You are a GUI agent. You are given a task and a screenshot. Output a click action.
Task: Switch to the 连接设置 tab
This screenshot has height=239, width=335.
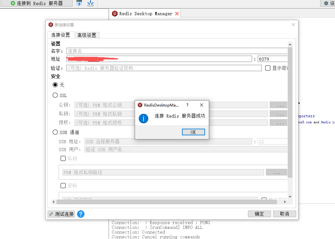[61, 35]
